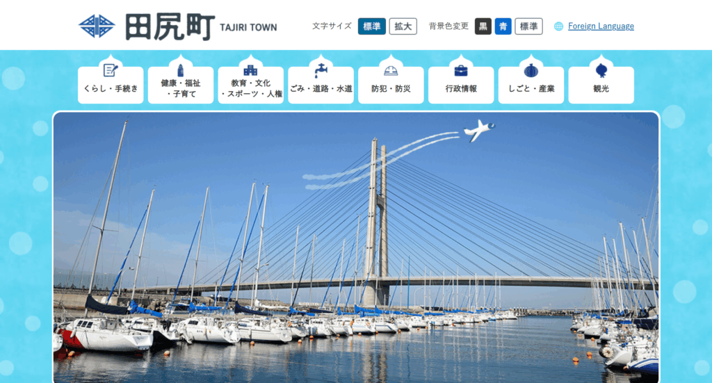Click the Tajiri Town diamond logo icon
Viewport: 712px width, 383px height.
pos(96,26)
